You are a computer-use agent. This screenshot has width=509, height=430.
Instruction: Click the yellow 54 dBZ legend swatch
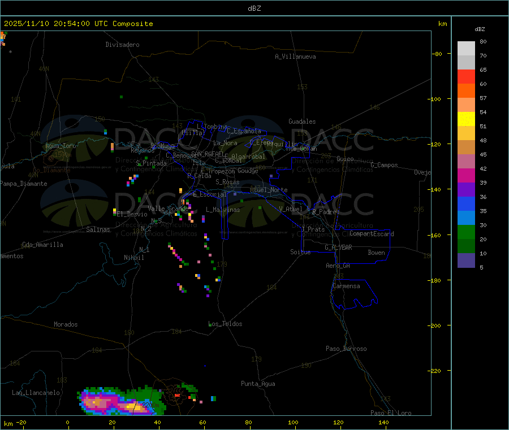[x=466, y=119]
